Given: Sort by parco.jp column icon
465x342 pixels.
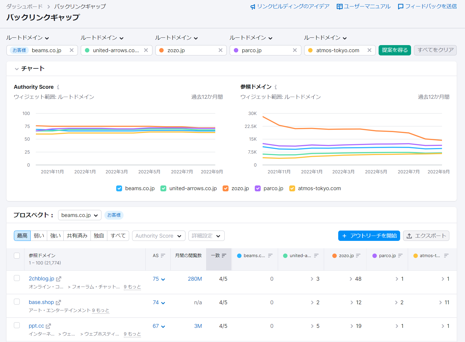Looking at the screenshot, I should [x=400, y=256].
